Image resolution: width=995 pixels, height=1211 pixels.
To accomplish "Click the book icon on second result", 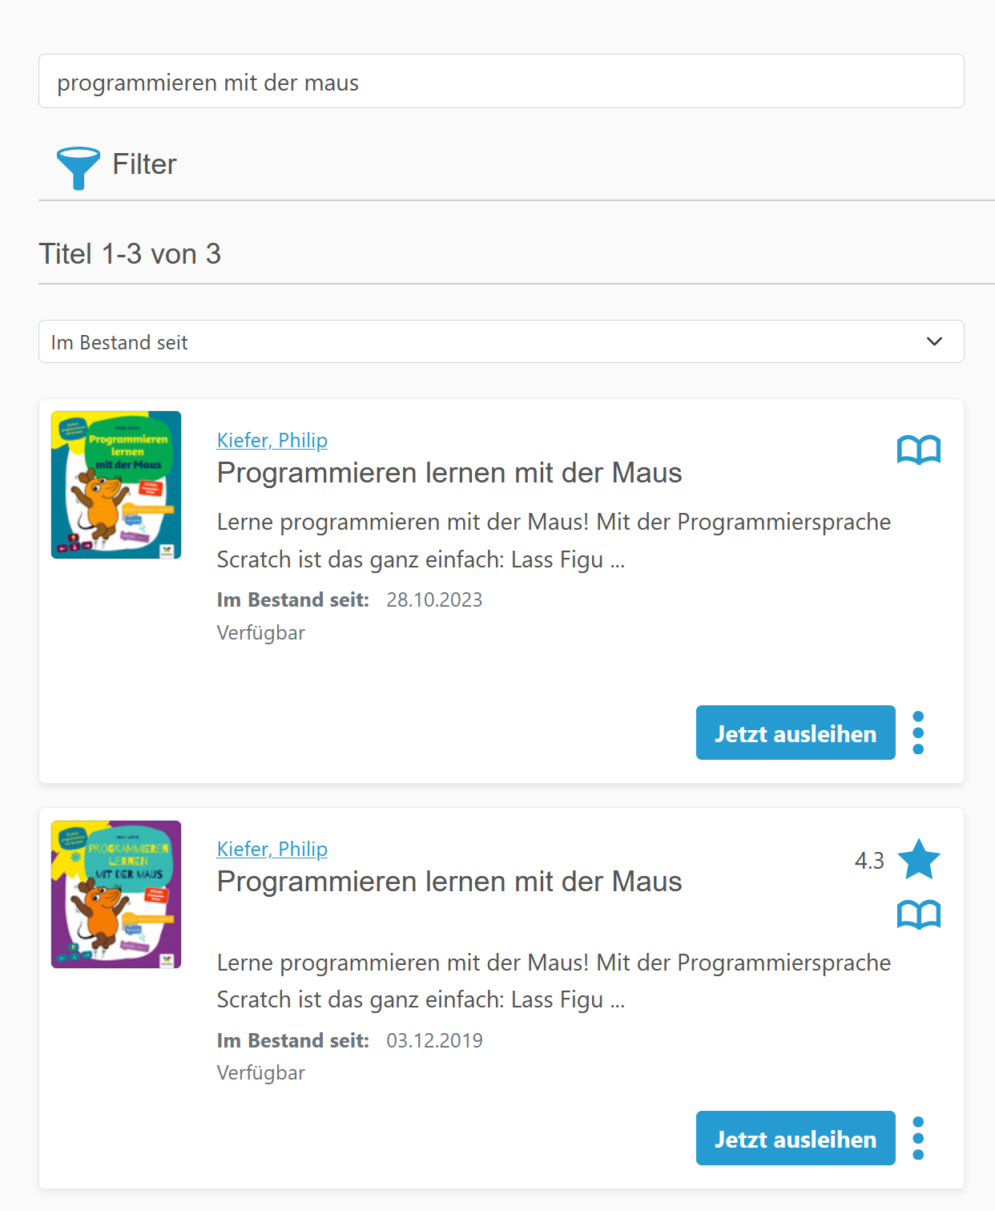I will (918, 914).
